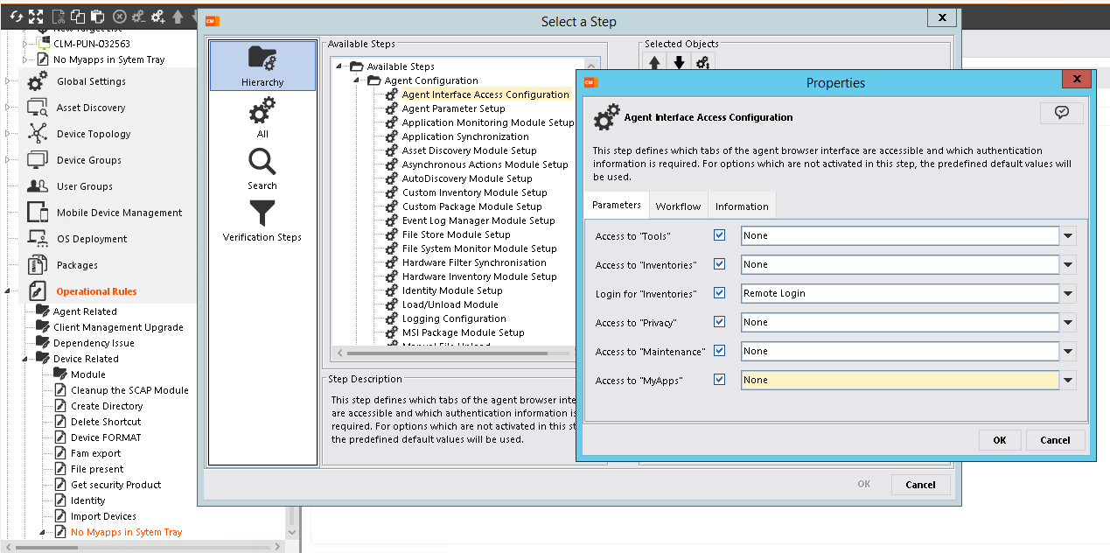
Task: Collapse the Available Steps root folder
Action: click(x=339, y=66)
